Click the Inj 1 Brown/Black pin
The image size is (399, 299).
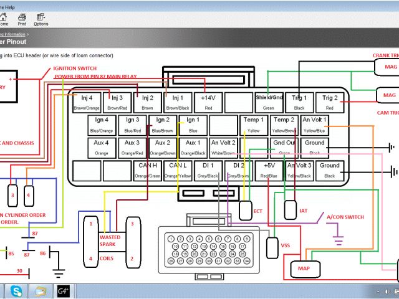tap(178, 102)
